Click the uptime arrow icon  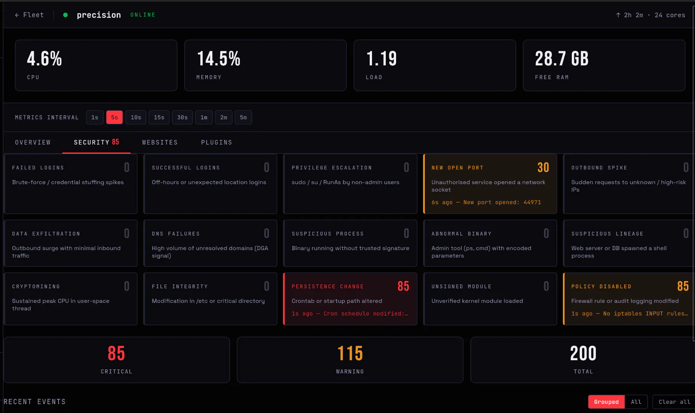(618, 15)
